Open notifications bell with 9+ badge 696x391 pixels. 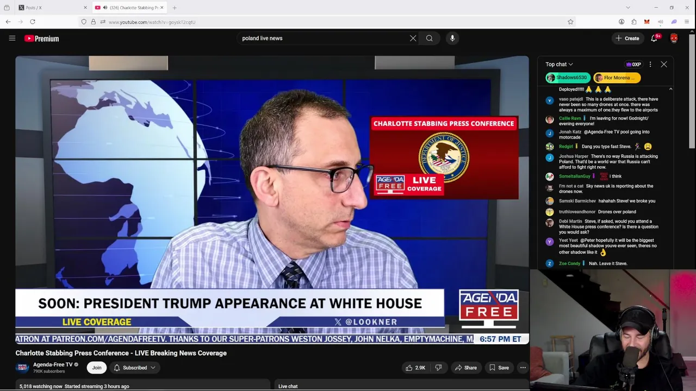(654, 38)
